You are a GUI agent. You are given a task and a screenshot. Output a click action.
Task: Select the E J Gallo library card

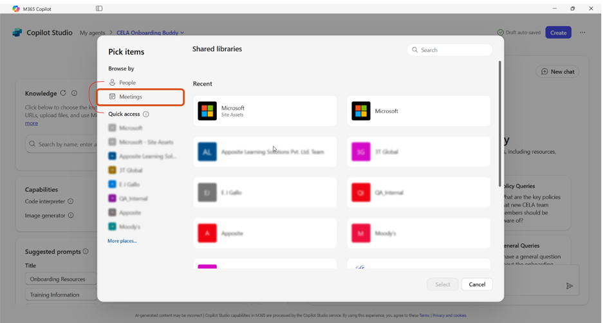coord(265,192)
